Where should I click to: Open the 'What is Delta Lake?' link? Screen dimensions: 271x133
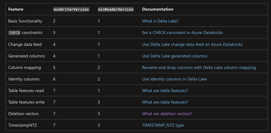[x=160, y=21]
